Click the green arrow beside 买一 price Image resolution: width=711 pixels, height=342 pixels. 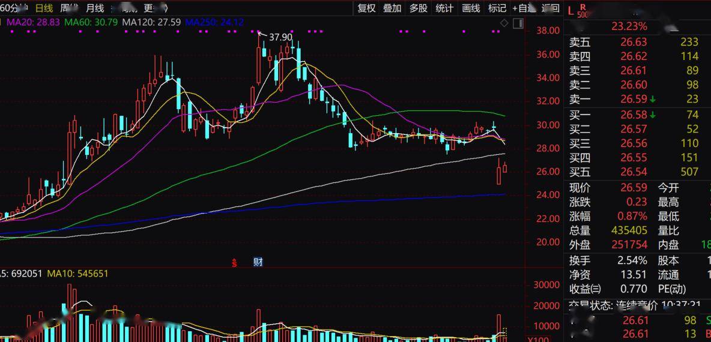(653, 115)
